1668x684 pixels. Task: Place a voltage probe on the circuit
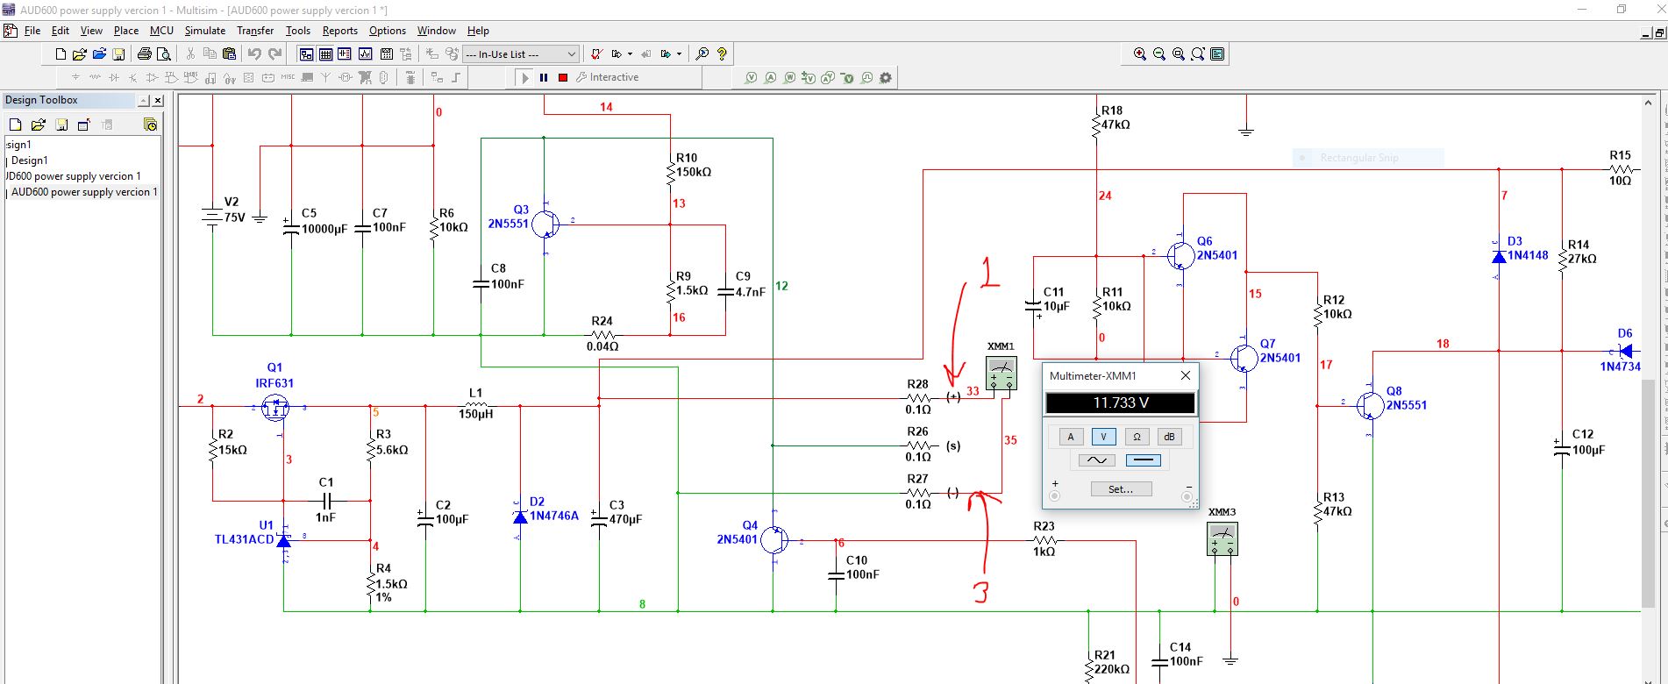[x=751, y=77]
